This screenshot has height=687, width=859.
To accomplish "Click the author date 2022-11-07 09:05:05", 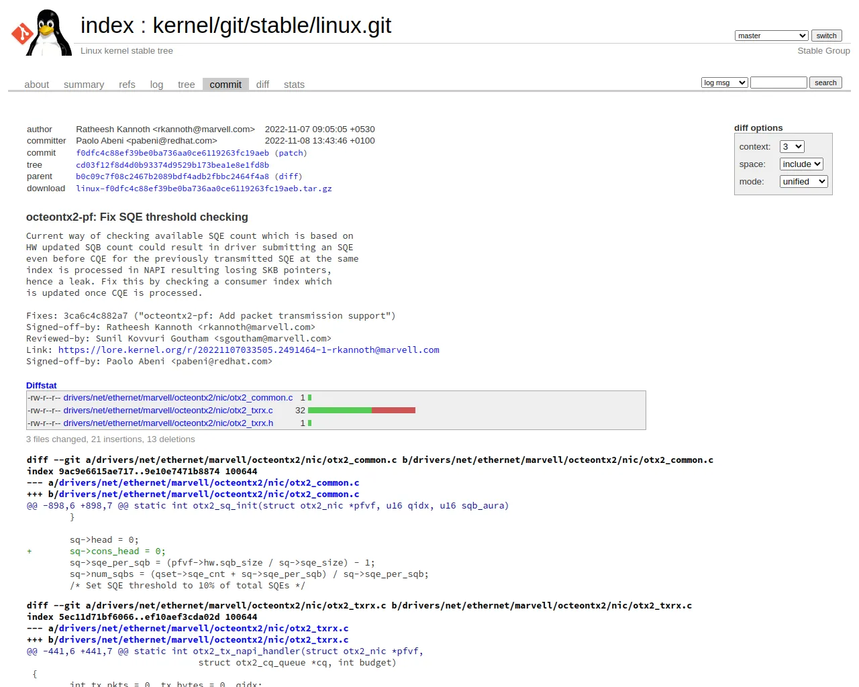I will tap(319, 129).
